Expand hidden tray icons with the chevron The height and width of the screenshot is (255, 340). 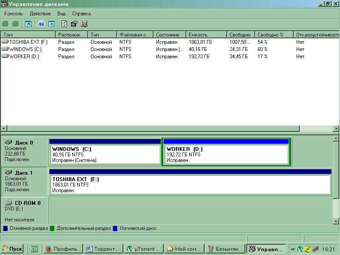pos(293,249)
